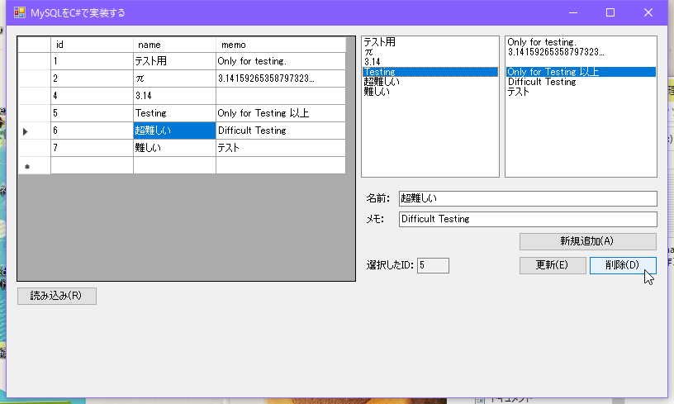Select 難しい in the name listbox

click(x=430, y=92)
